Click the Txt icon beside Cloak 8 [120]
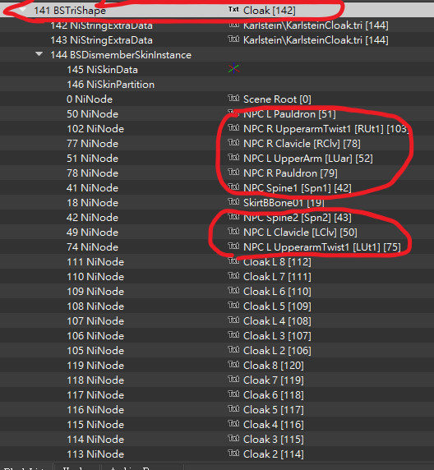The image size is (434, 470). tap(233, 364)
